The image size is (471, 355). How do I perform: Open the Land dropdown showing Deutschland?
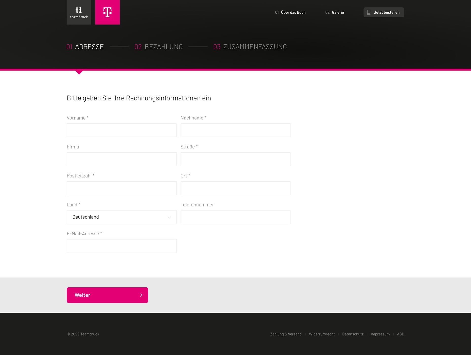[121, 217]
